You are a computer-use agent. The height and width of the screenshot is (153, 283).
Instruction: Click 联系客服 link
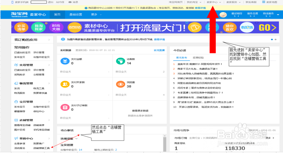(x=251, y=2)
